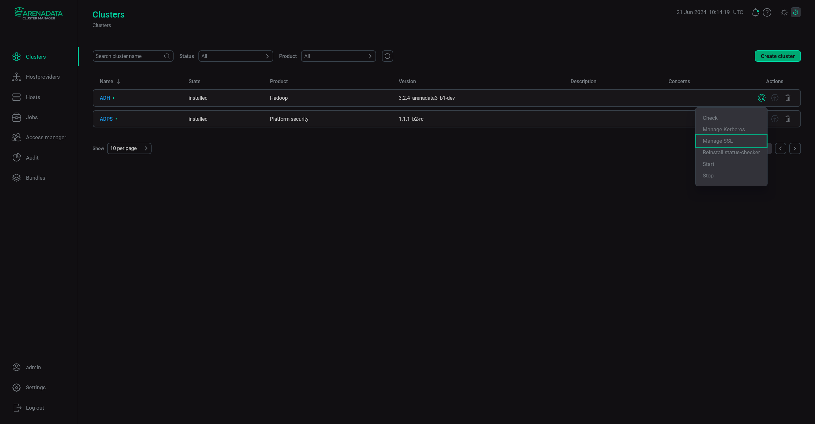Viewport: 815px width, 424px height.
Task: Click the Arenadata Cluster Manager logo
Action: click(x=39, y=13)
